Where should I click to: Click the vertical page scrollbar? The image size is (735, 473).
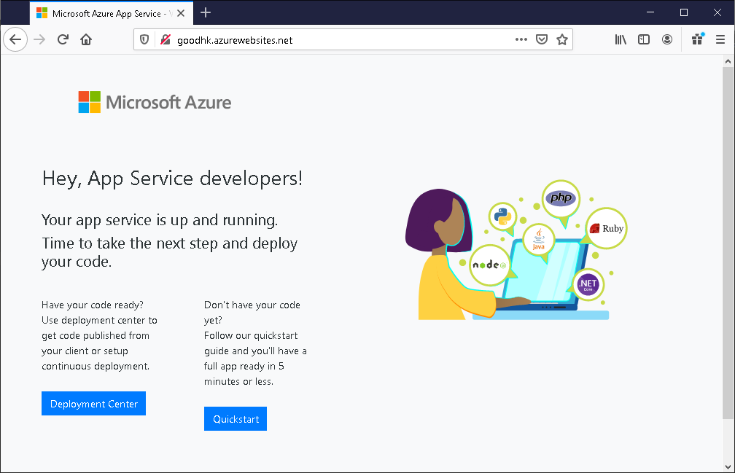pyautogui.click(x=728, y=241)
